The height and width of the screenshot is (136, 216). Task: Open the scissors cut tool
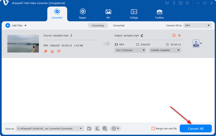click(x=52, y=51)
